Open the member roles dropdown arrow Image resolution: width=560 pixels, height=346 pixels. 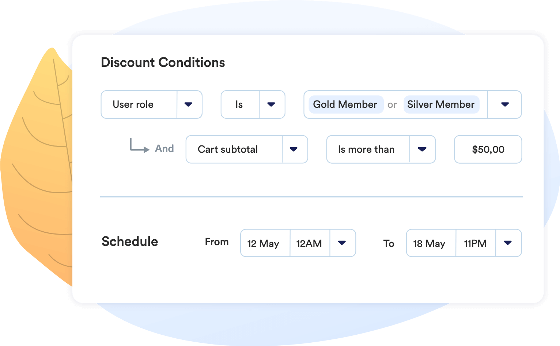pos(505,104)
